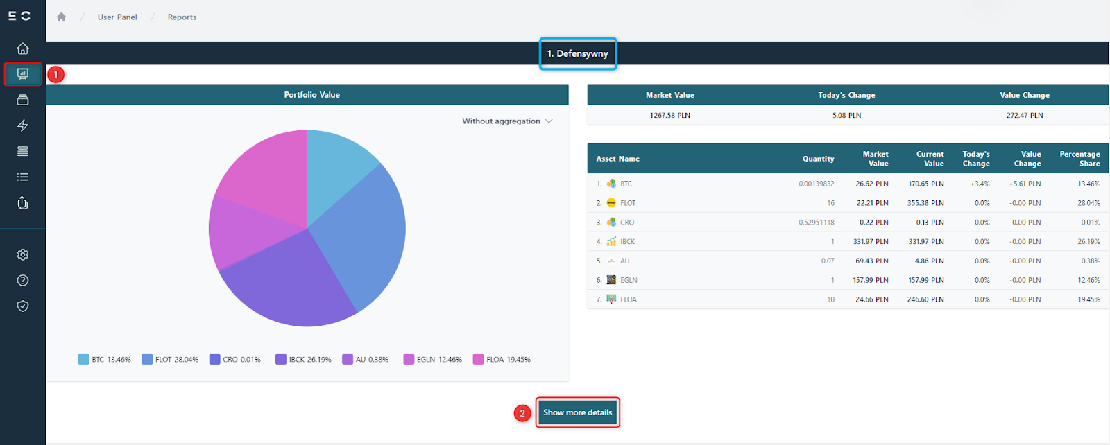The width and height of the screenshot is (1110, 445).
Task: Click the home icon in the breadcrumb
Action: pyautogui.click(x=61, y=17)
